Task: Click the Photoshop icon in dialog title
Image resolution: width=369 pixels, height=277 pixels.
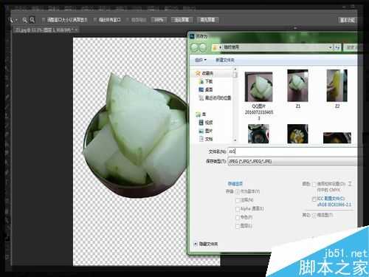Action: pos(192,36)
